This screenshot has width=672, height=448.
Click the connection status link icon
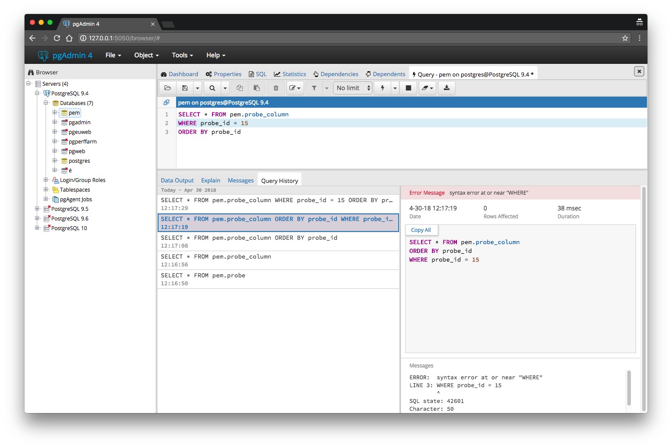[166, 102]
